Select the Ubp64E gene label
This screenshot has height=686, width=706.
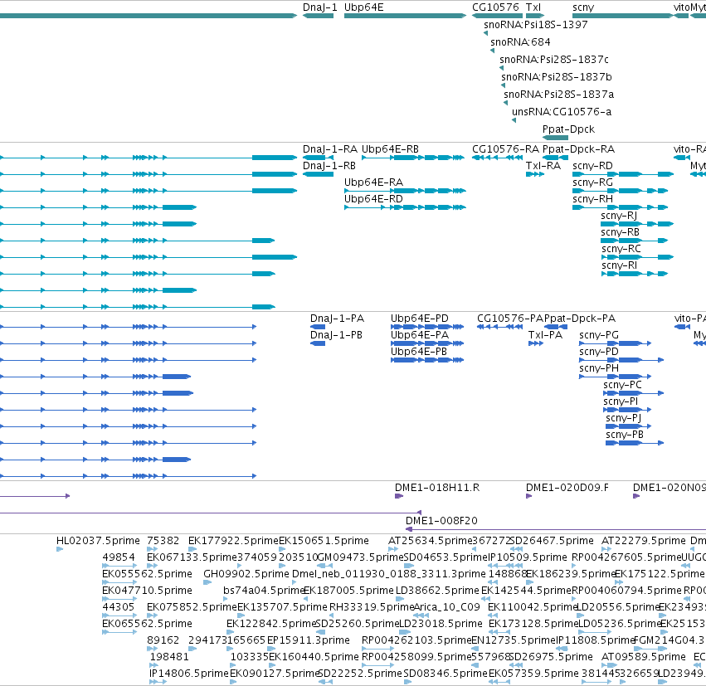pyautogui.click(x=364, y=7)
